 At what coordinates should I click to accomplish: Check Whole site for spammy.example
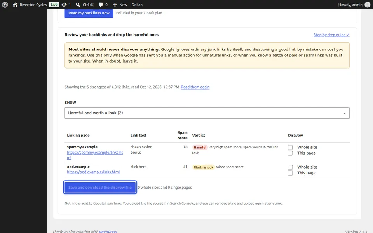pyautogui.click(x=290, y=148)
